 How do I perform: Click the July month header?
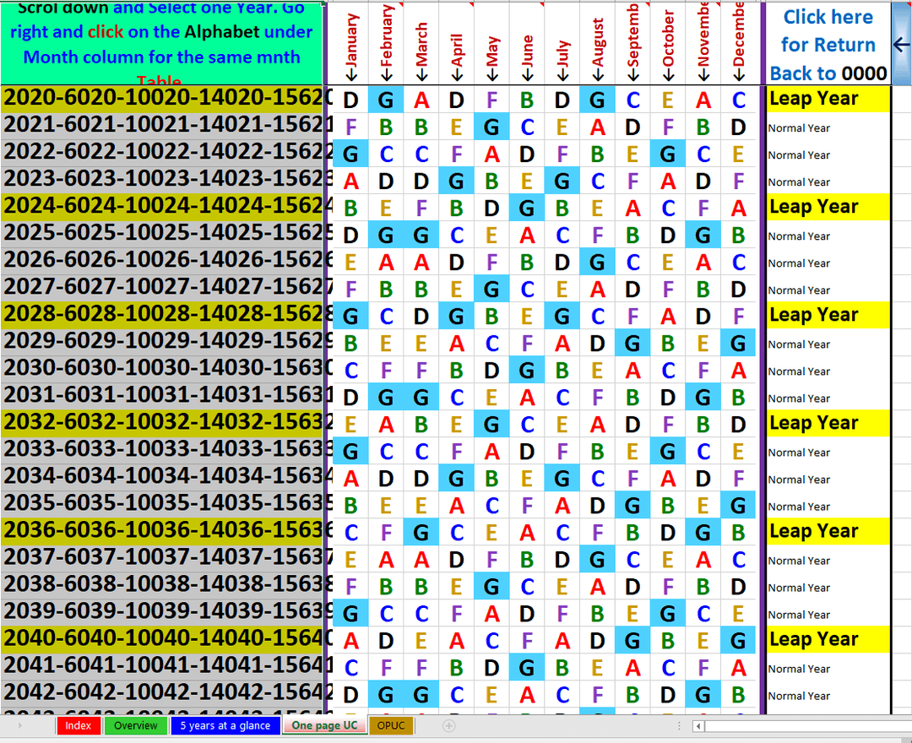562,45
